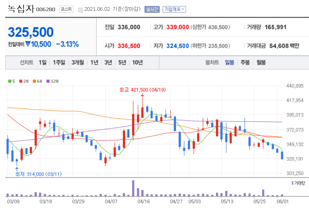Click the 04/07 date axis label
The image size is (309, 209).
click(111, 201)
